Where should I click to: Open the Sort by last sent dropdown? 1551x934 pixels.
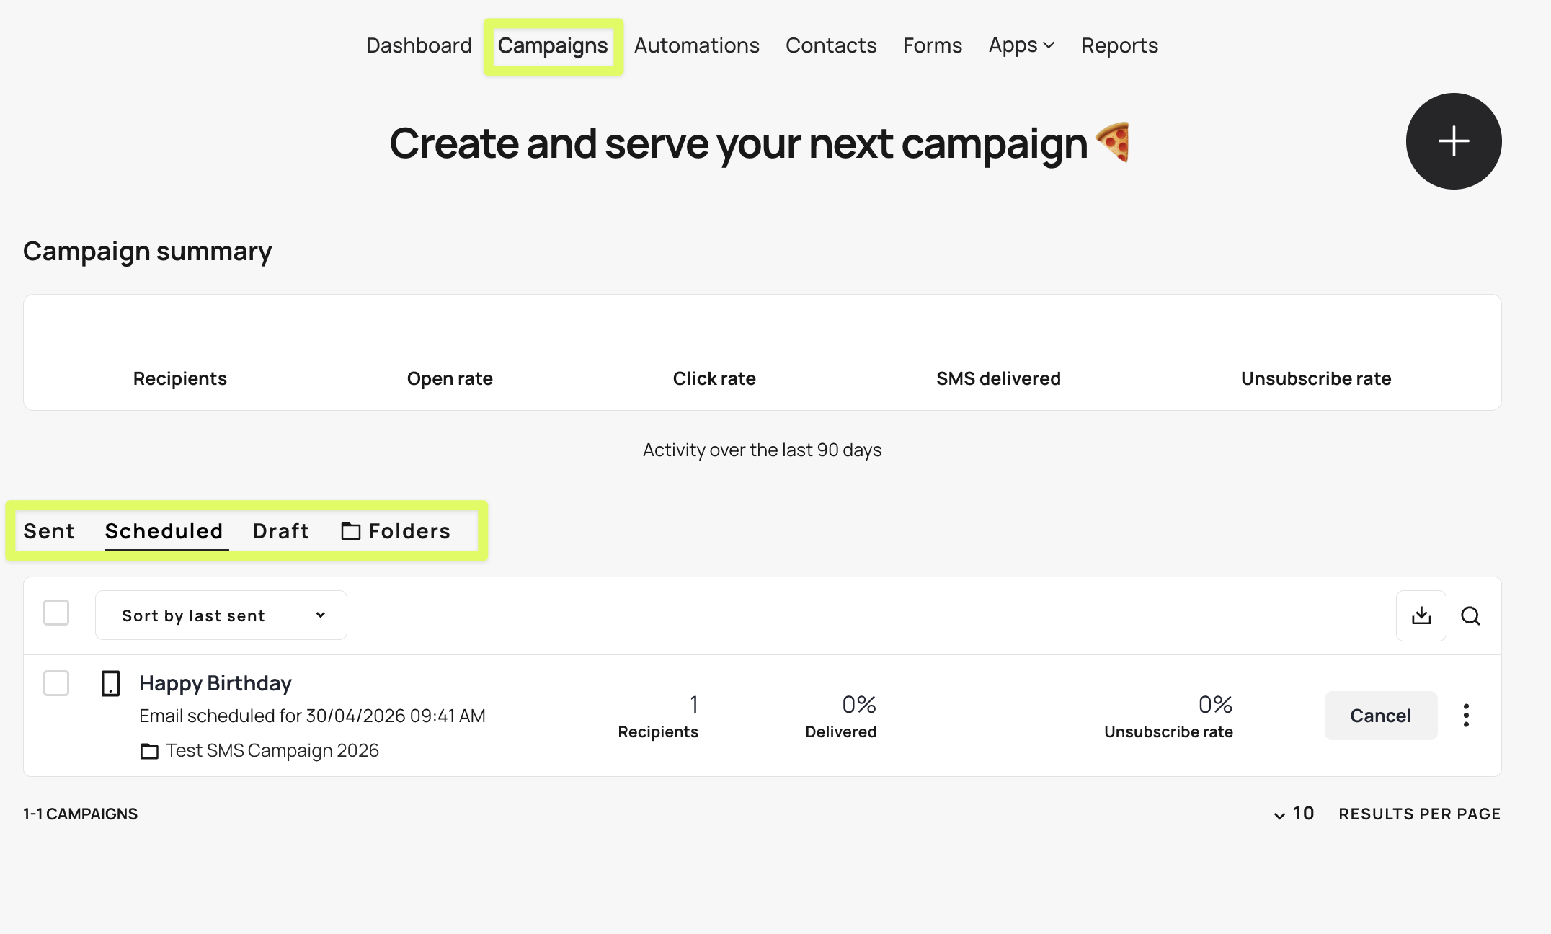coord(221,615)
